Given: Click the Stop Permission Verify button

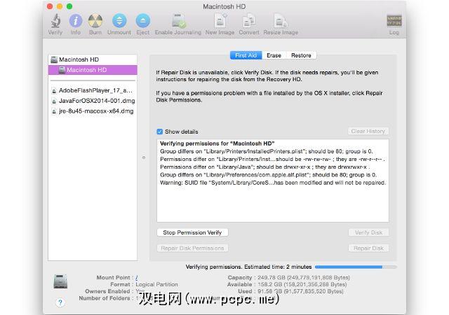Looking at the screenshot, I should pyautogui.click(x=192, y=232).
